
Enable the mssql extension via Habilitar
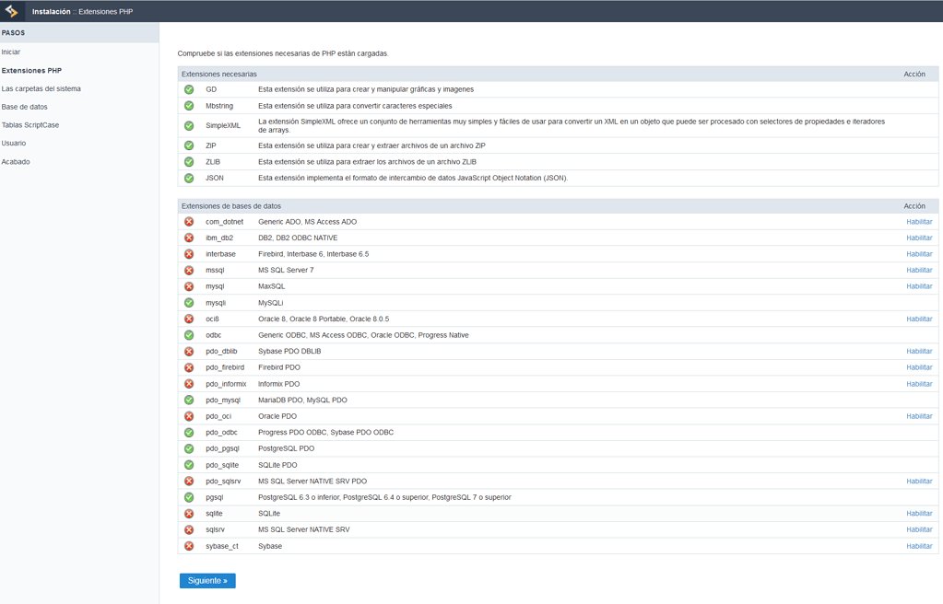[919, 270]
